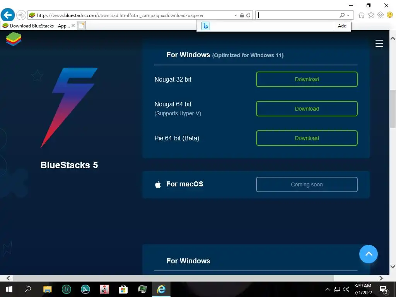
Task: Refresh the page with the reload icon
Action: pos(248,15)
